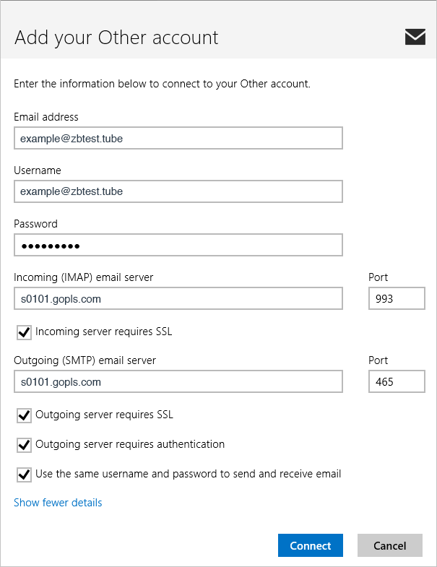Click the 'Add your Other account' heading
This screenshot has width=437, height=567.
(x=116, y=38)
